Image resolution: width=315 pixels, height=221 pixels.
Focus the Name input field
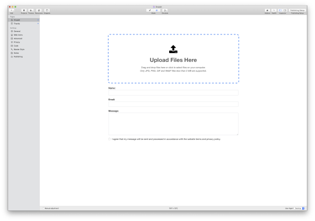point(173,93)
